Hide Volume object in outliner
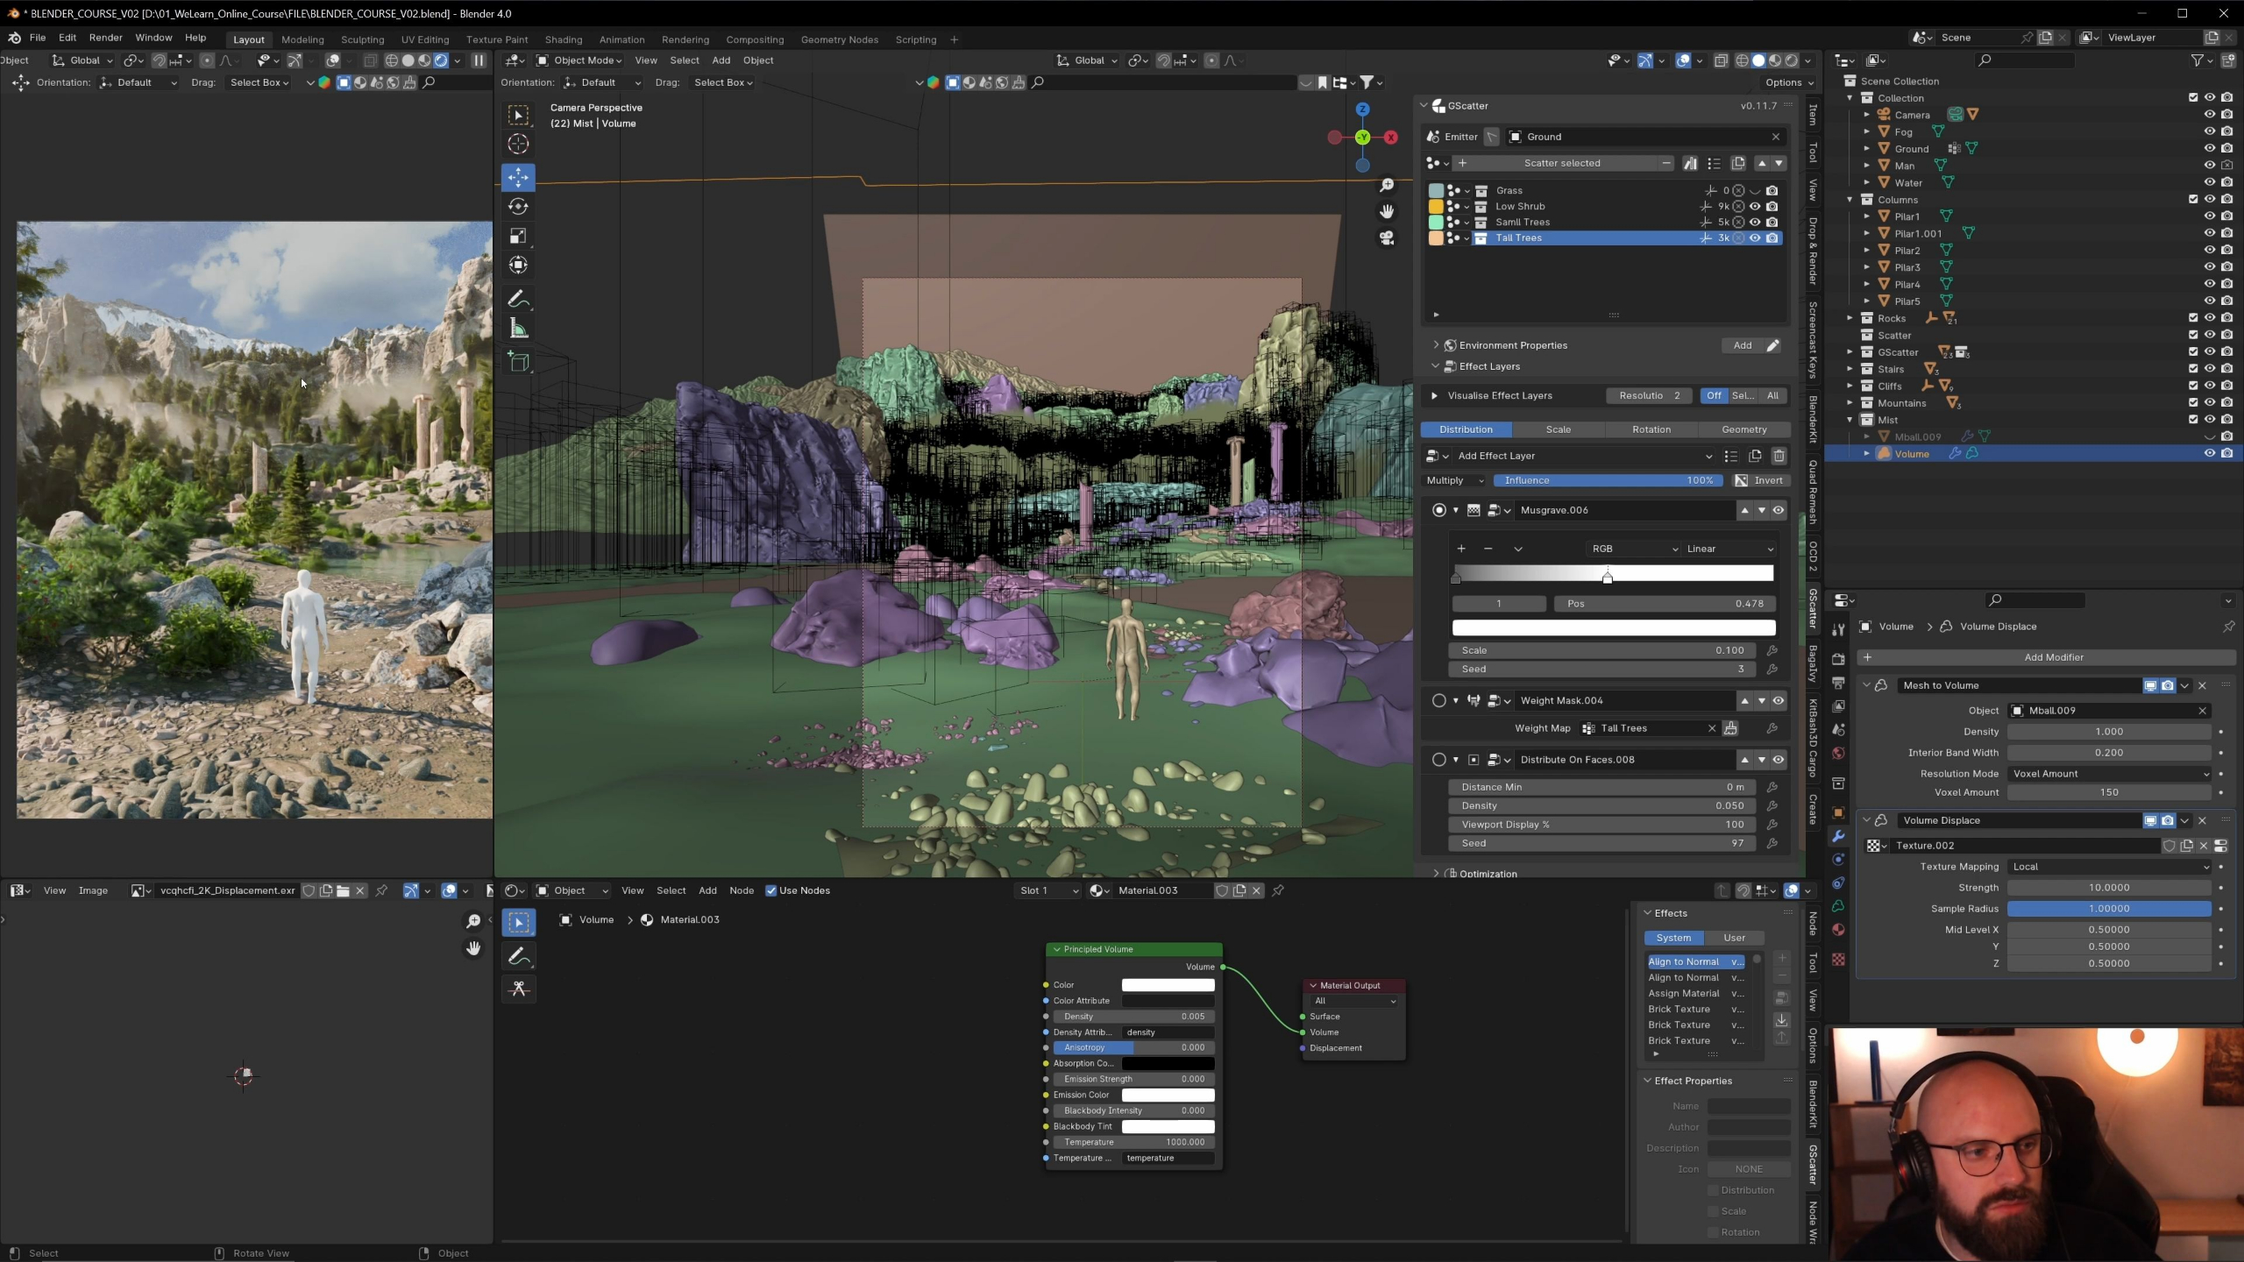Image resolution: width=2244 pixels, height=1262 pixels. (2209, 454)
